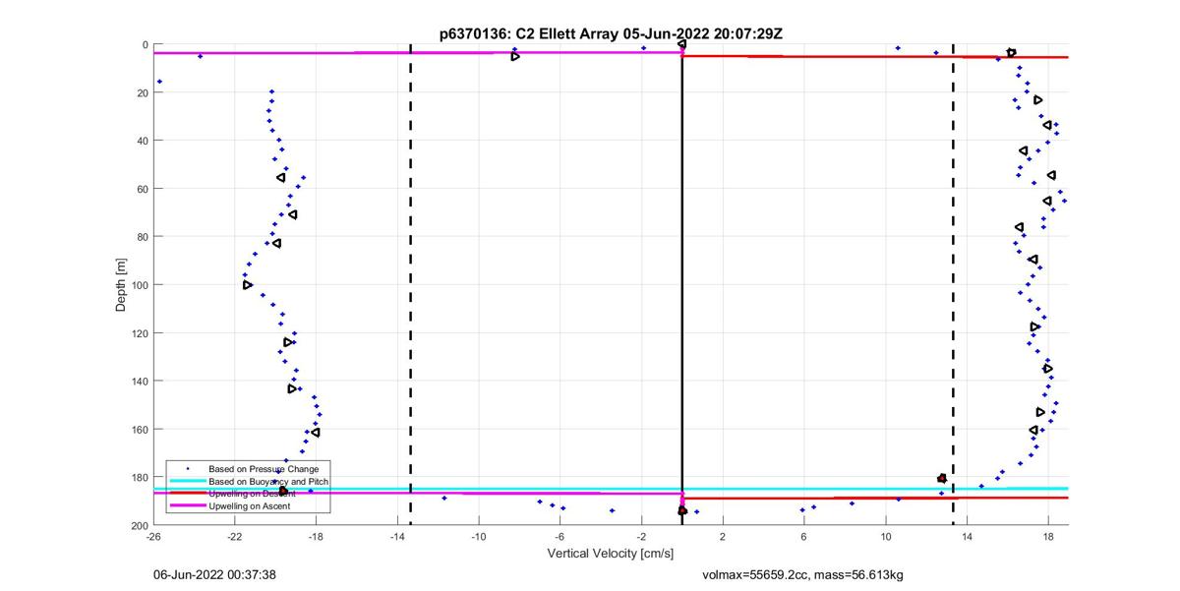Click x-axis tick label '-22'
The height and width of the screenshot is (591, 1180).
tap(234, 537)
